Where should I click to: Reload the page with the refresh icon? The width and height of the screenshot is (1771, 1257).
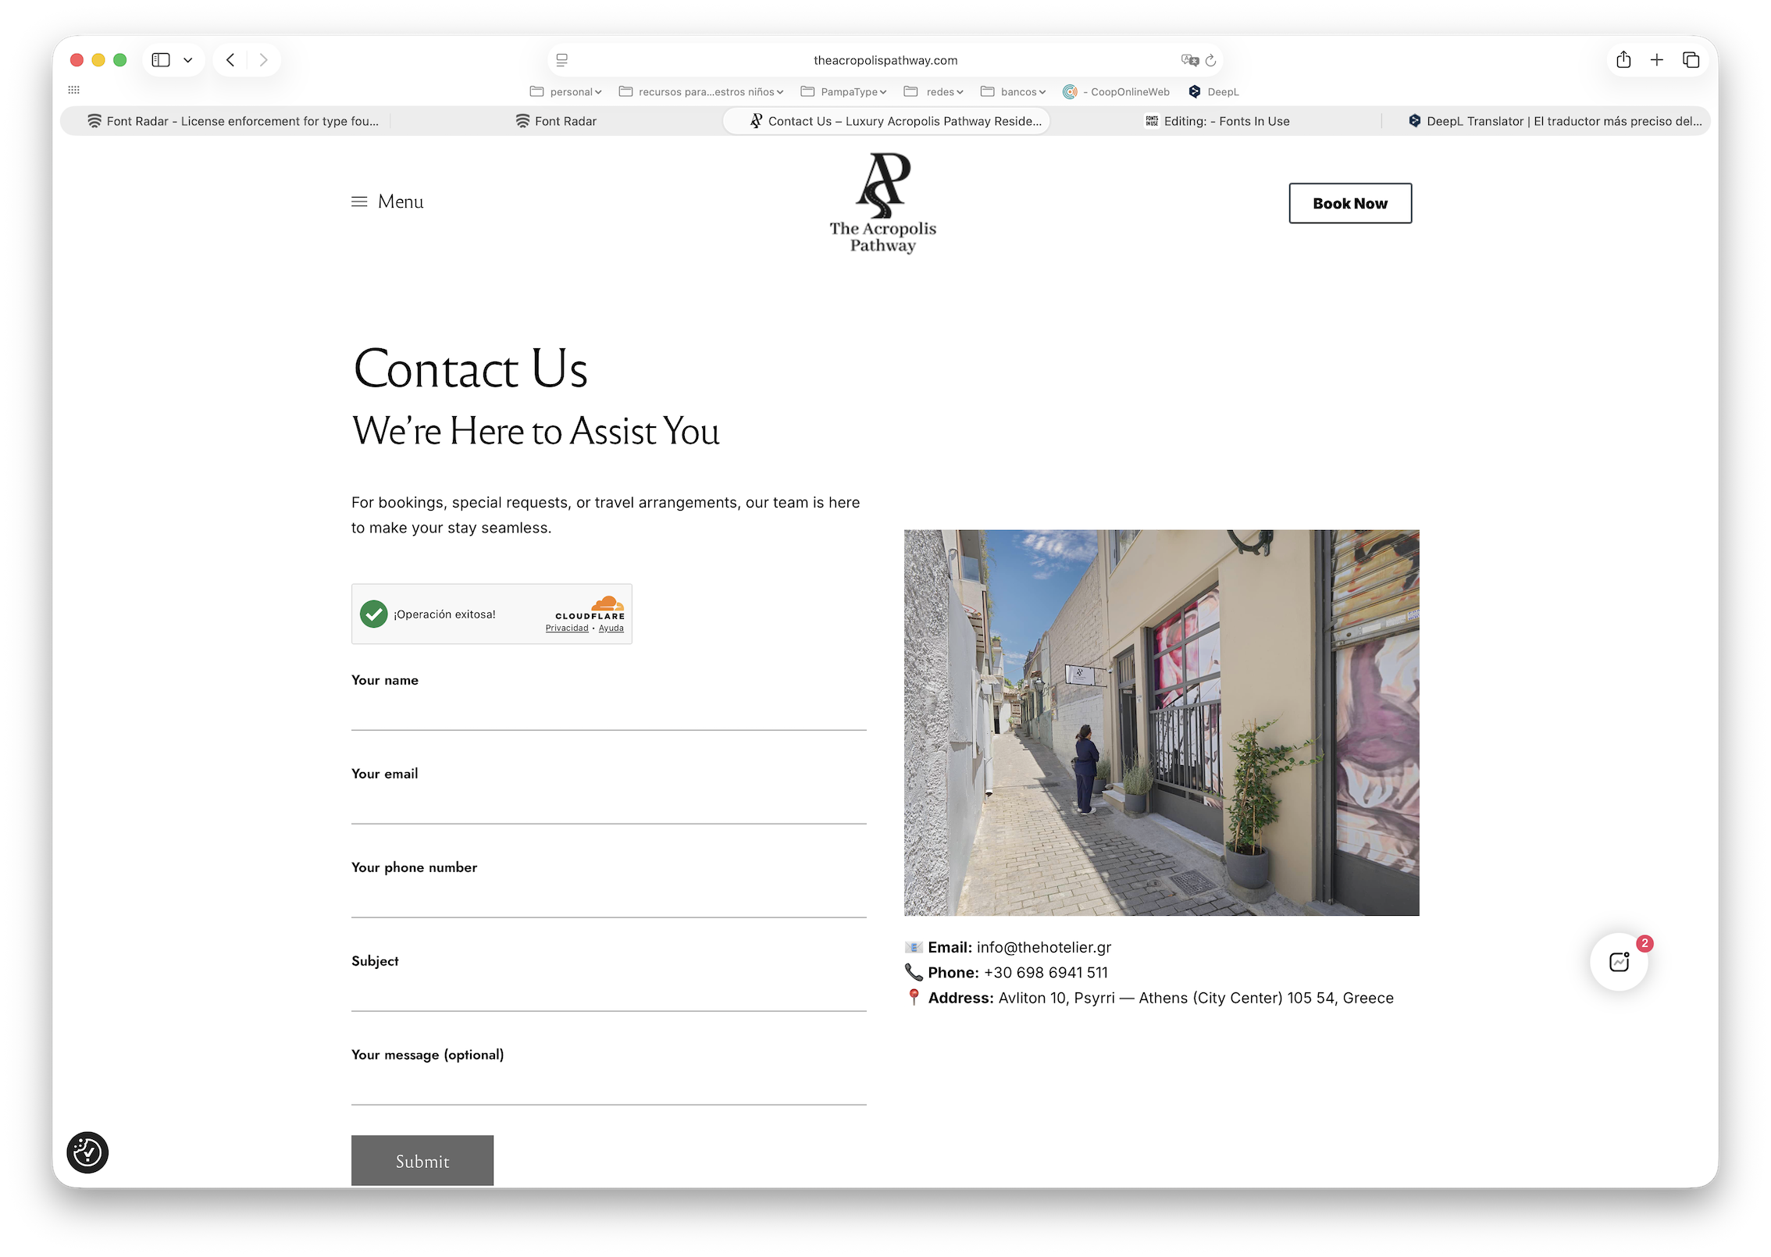pyautogui.click(x=1211, y=60)
